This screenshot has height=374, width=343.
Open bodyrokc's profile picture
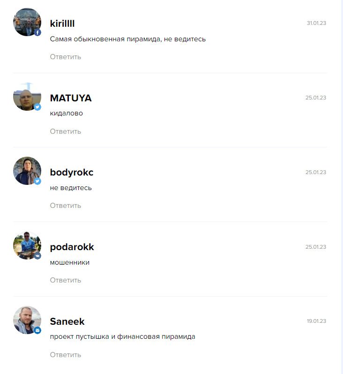27,171
